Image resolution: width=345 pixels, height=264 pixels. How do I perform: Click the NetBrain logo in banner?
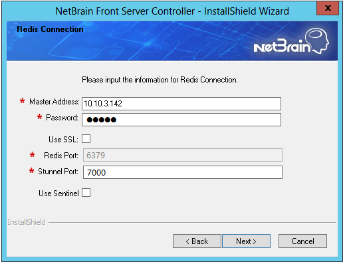click(291, 41)
